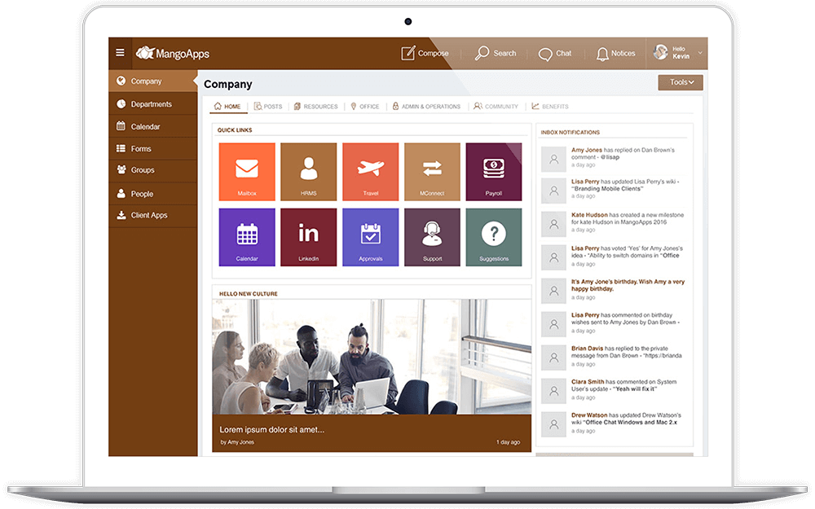Expand the hamburger navigation menu
Image resolution: width=815 pixels, height=509 pixels.
120,52
